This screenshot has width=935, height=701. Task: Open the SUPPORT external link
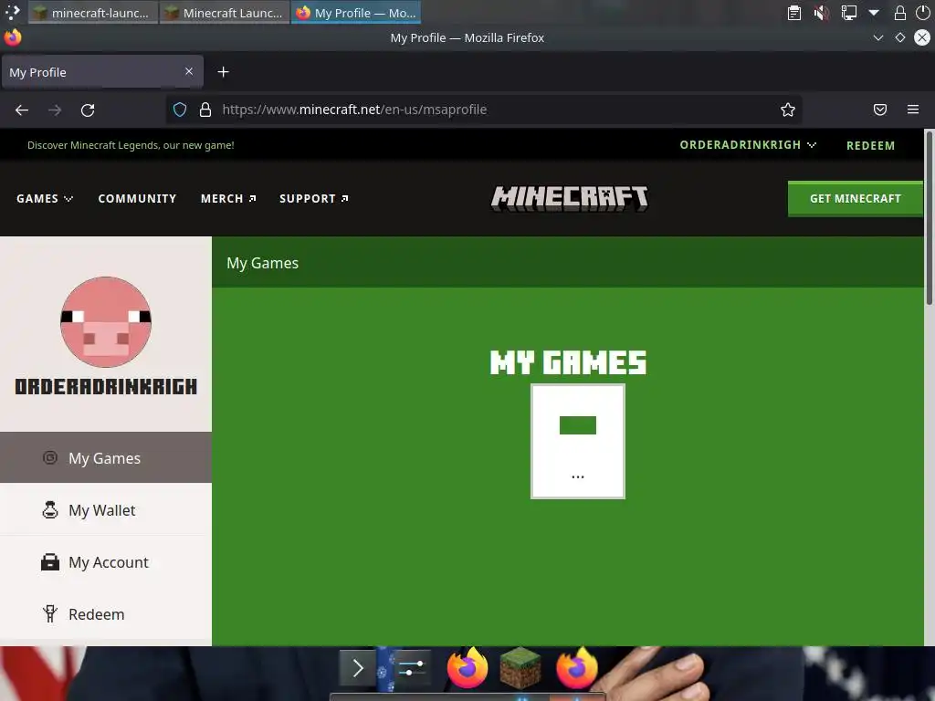pos(314,198)
